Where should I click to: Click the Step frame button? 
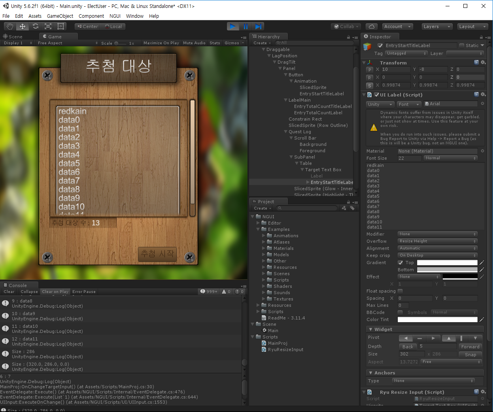click(258, 26)
